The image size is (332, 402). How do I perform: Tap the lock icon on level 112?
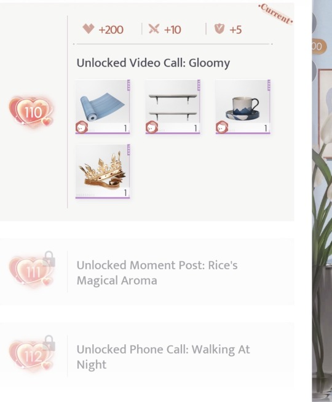pos(49,343)
